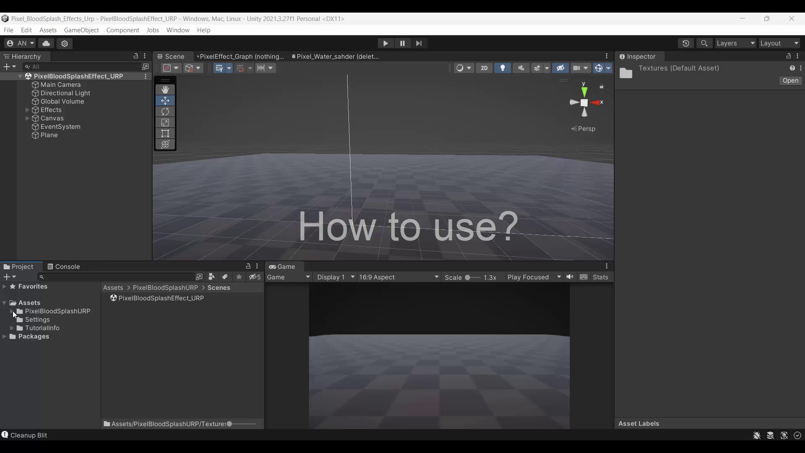Open the 16:9 Aspect dropdown
This screenshot has height=453, width=805.
point(399,277)
